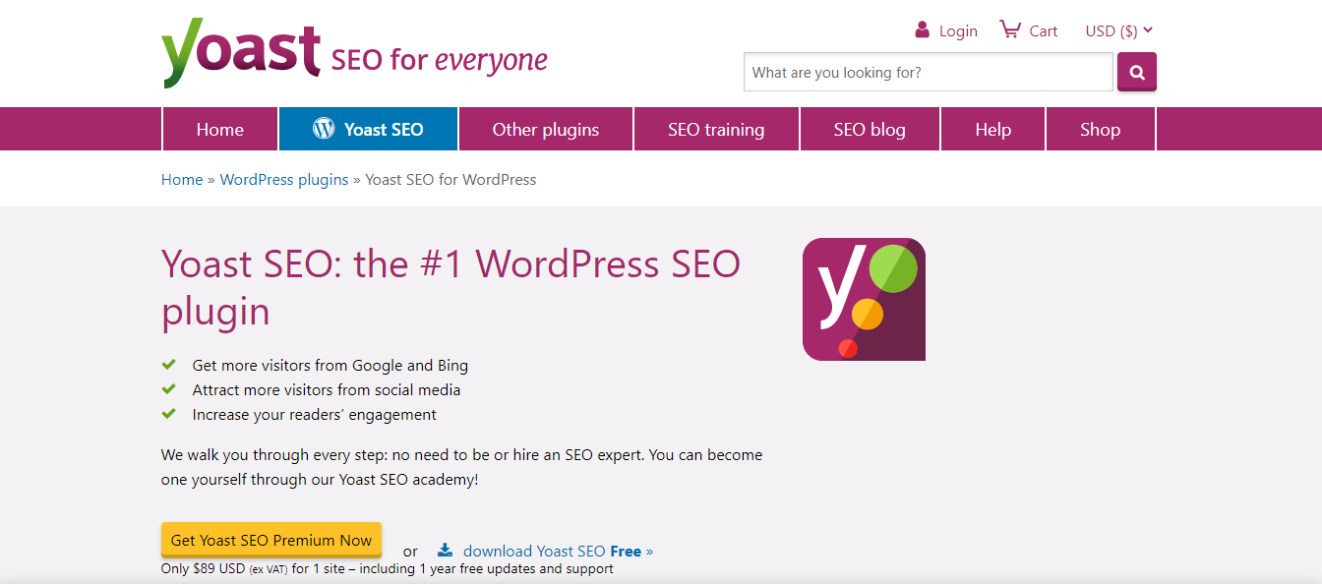Screen dimensions: 1322x584
Task: Click the magnifier search button
Action: 1137,72
